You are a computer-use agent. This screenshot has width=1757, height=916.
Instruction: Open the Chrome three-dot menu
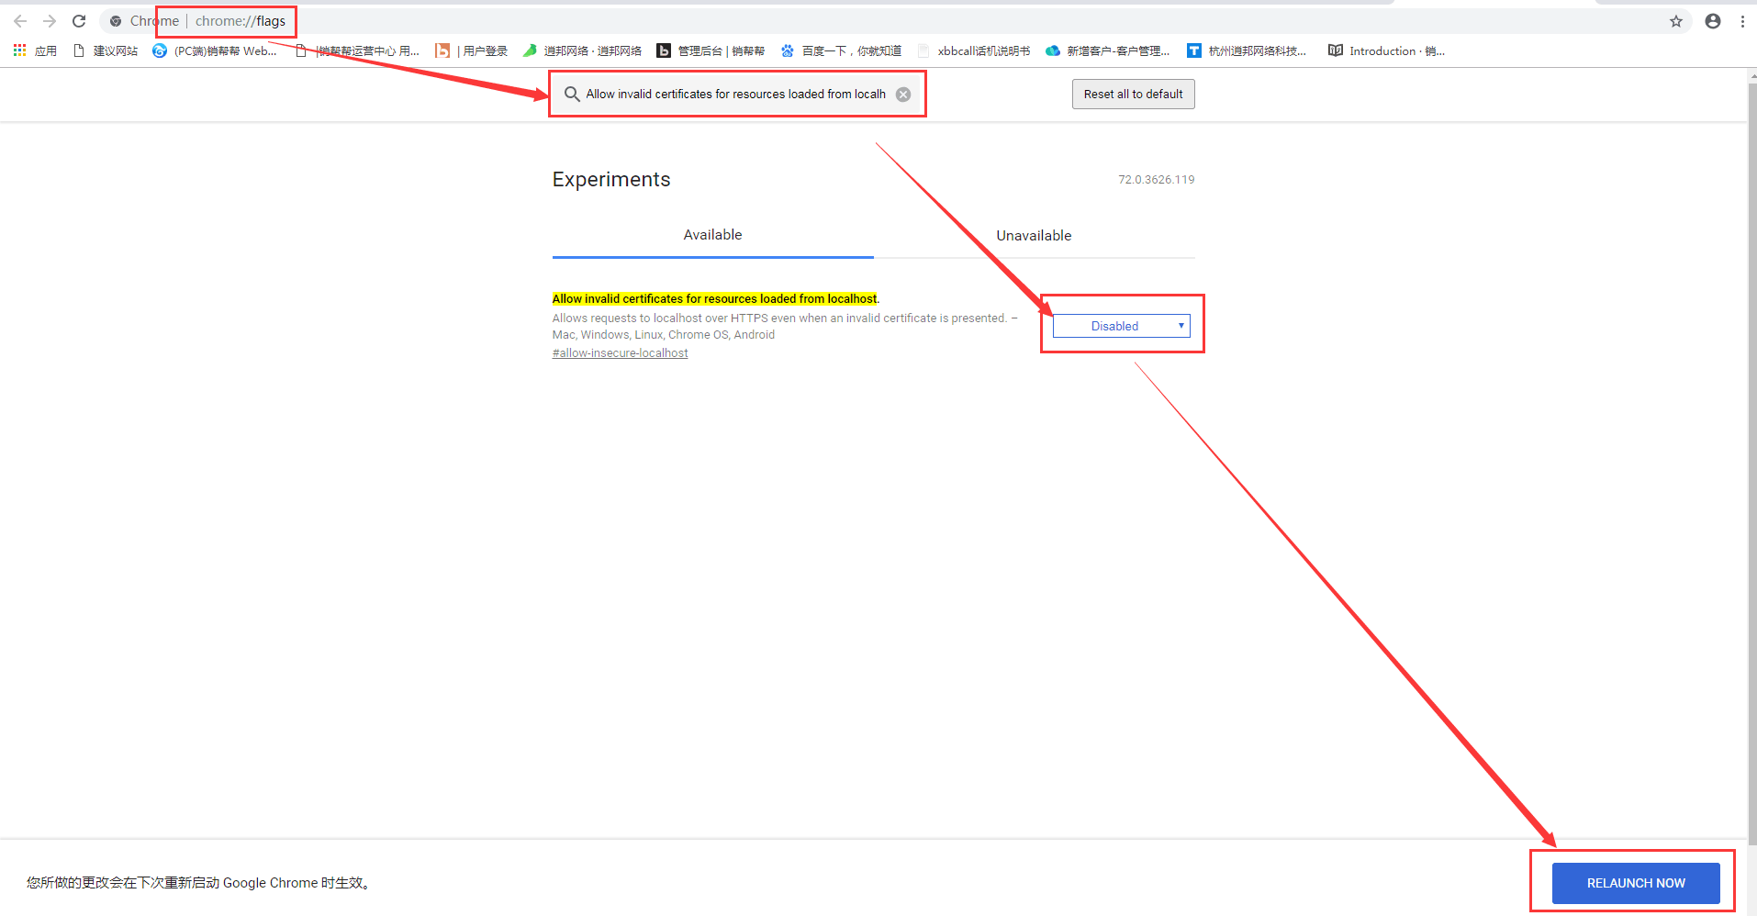tap(1741, 21)
